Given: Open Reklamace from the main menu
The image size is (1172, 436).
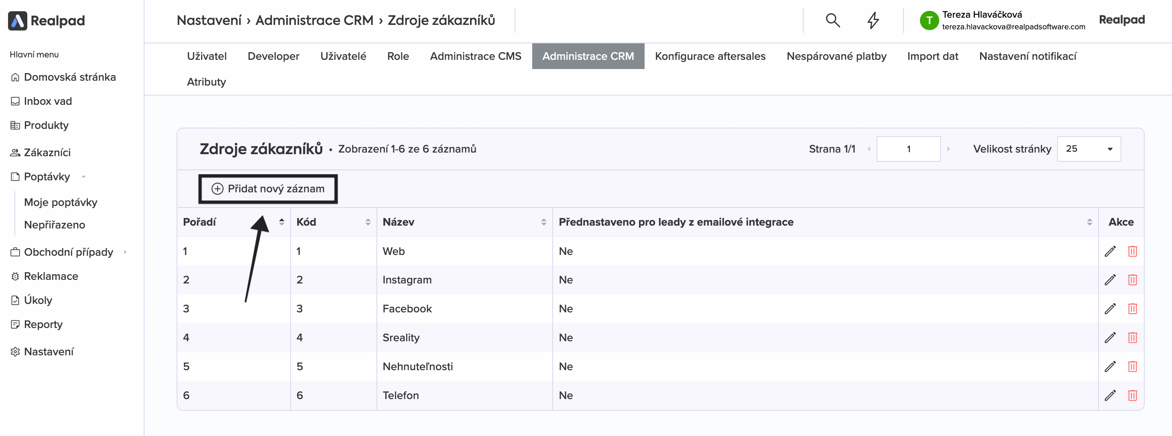Looking at the screenshot, I should 51,276.
